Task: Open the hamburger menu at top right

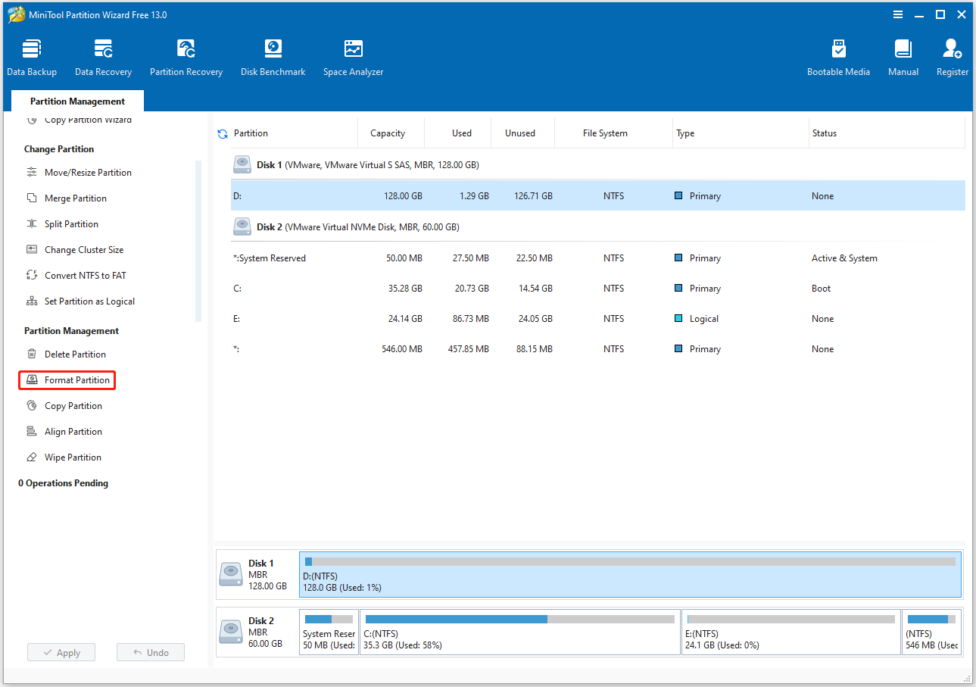Action: point(898,14)
